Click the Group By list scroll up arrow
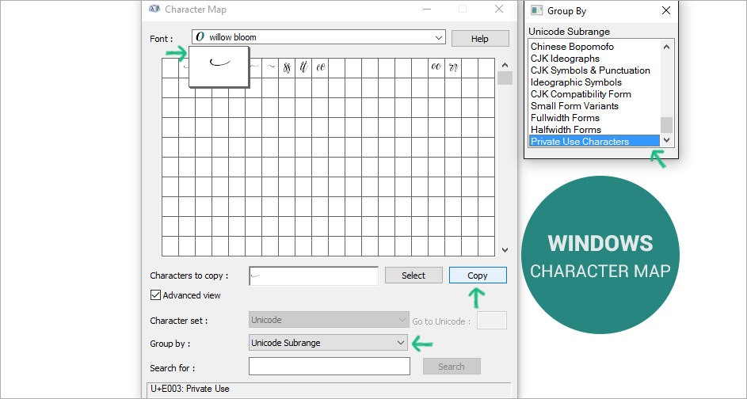 point(666,47)
